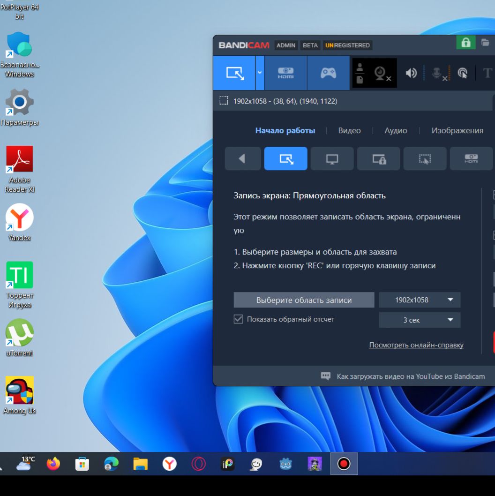
Task: Switch to the Изображения tab
Action: click(457, 131)
